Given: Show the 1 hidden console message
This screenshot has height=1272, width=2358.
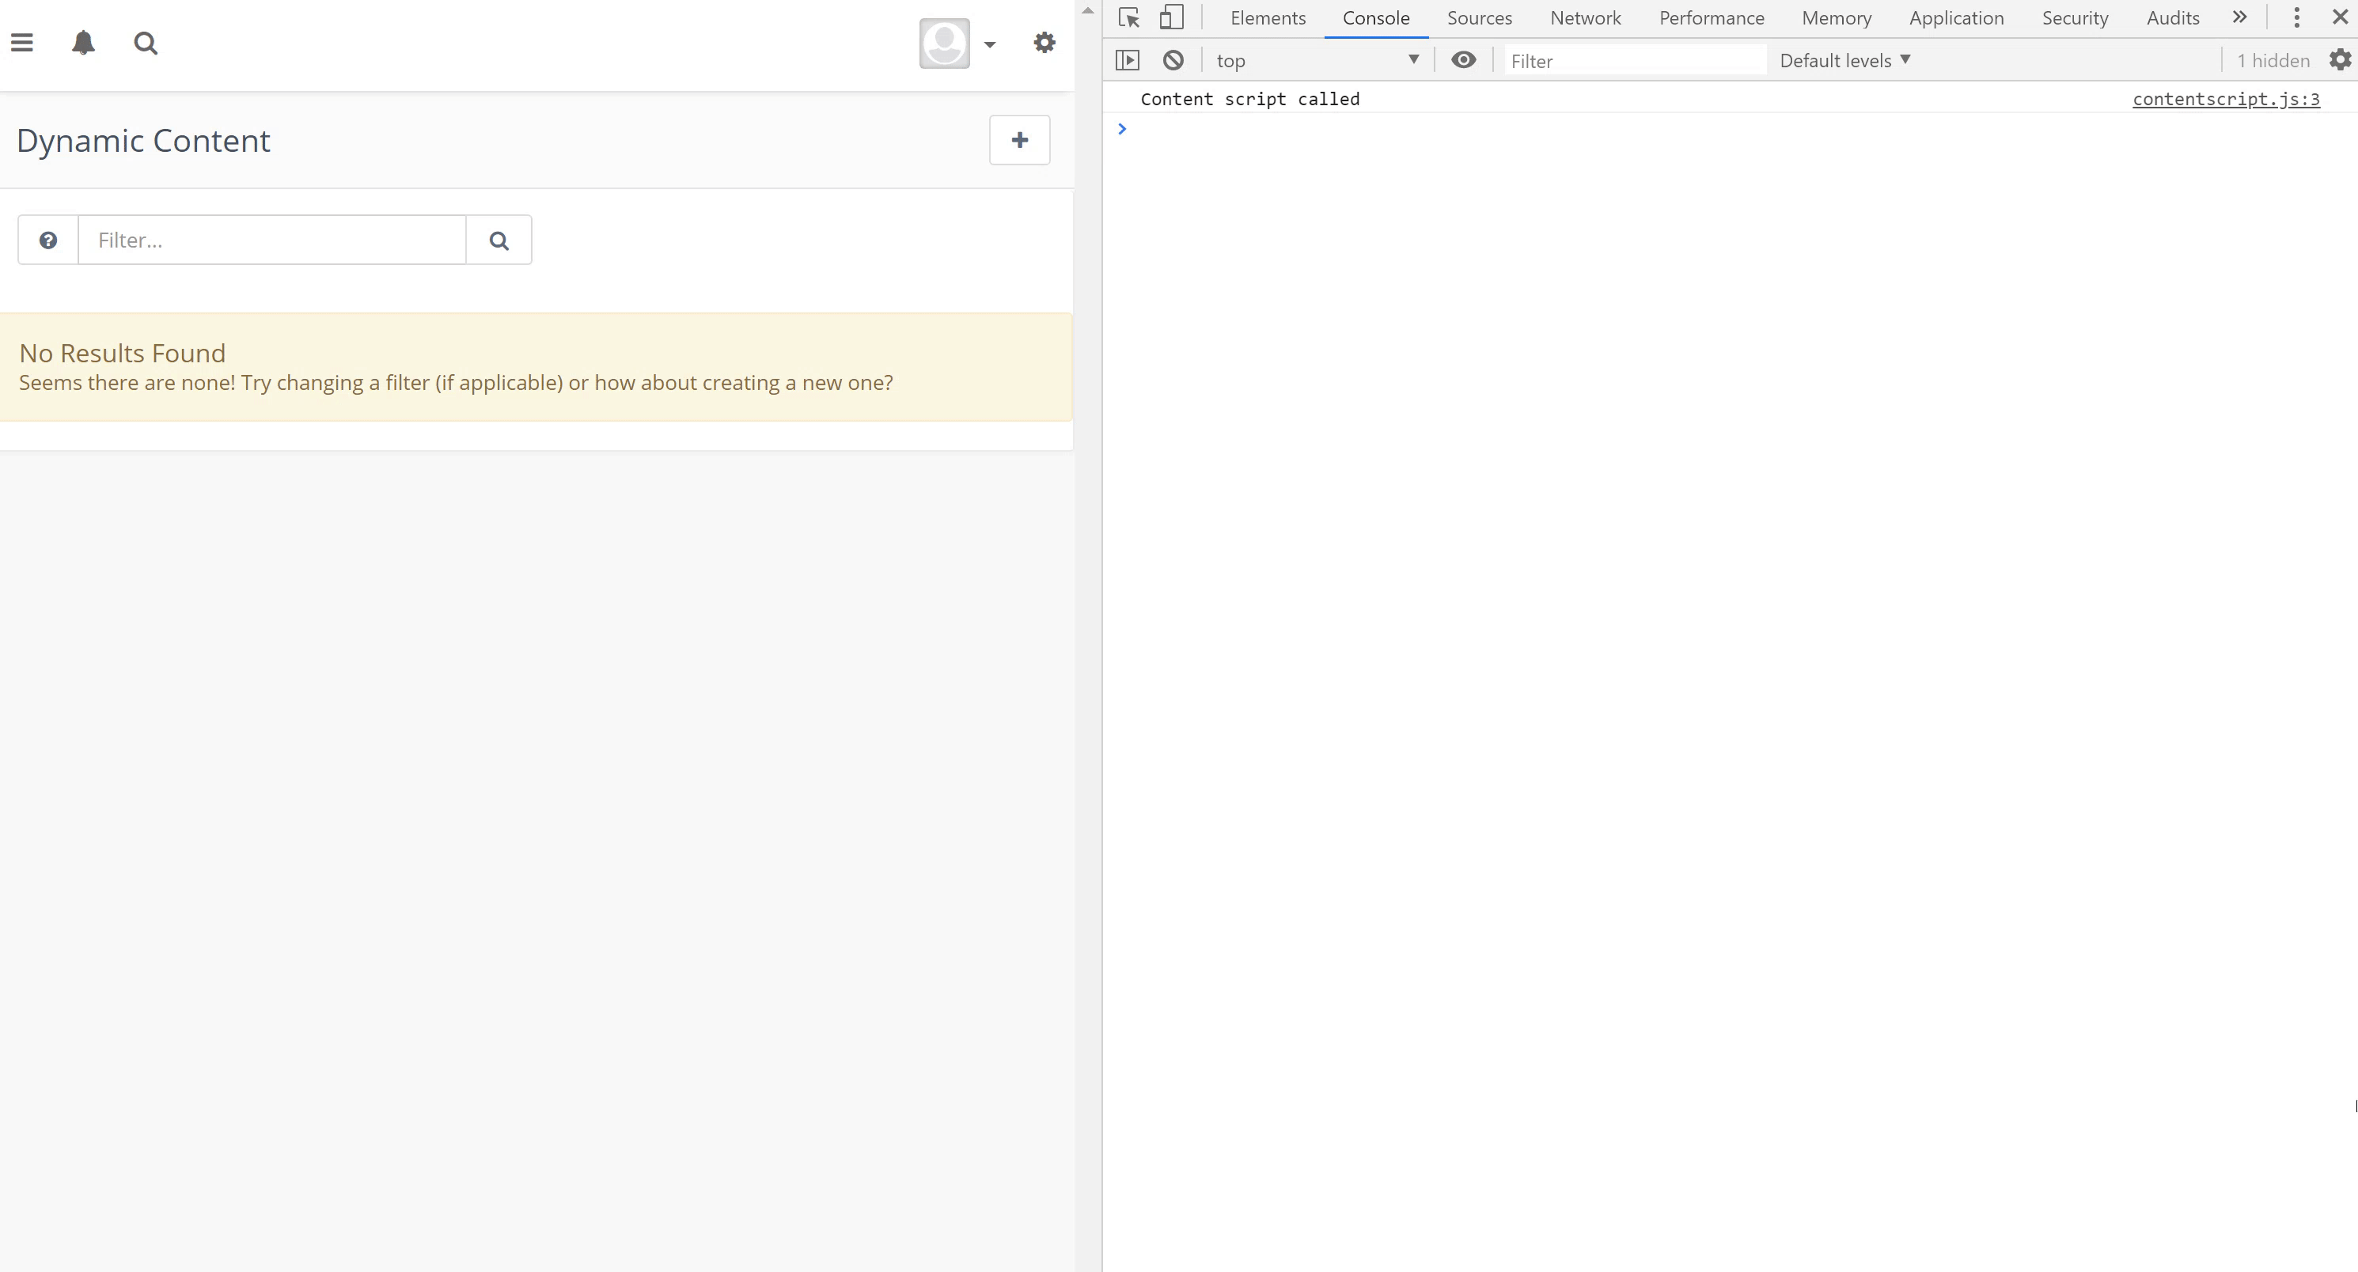Looking at the screenshot, I should [2273, 59].
